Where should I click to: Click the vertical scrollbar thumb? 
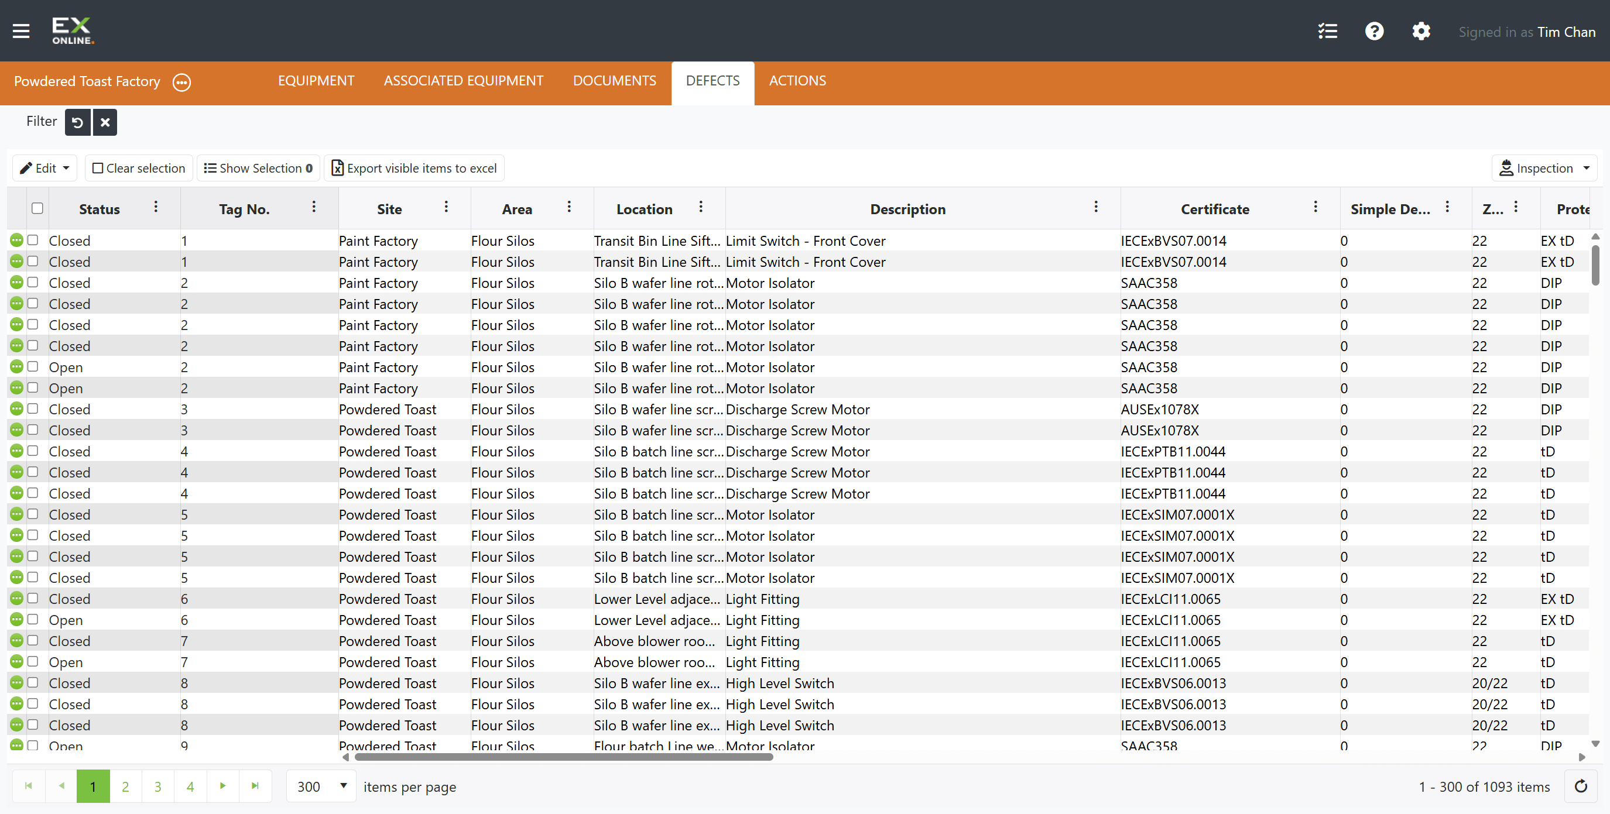coord(1595,265)
